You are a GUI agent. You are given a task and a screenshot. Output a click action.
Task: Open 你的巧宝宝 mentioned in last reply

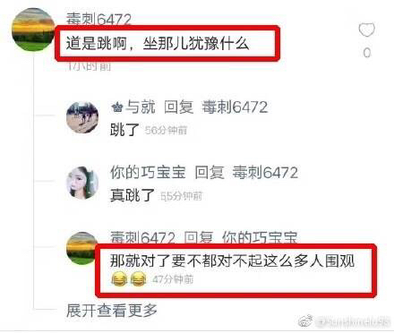[260, 238]
